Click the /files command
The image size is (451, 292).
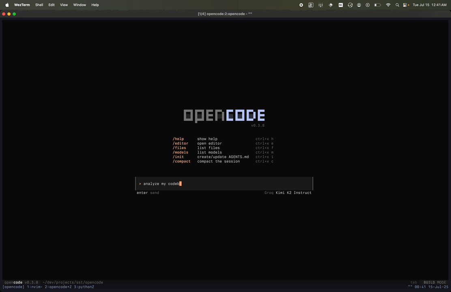point(179,148)
